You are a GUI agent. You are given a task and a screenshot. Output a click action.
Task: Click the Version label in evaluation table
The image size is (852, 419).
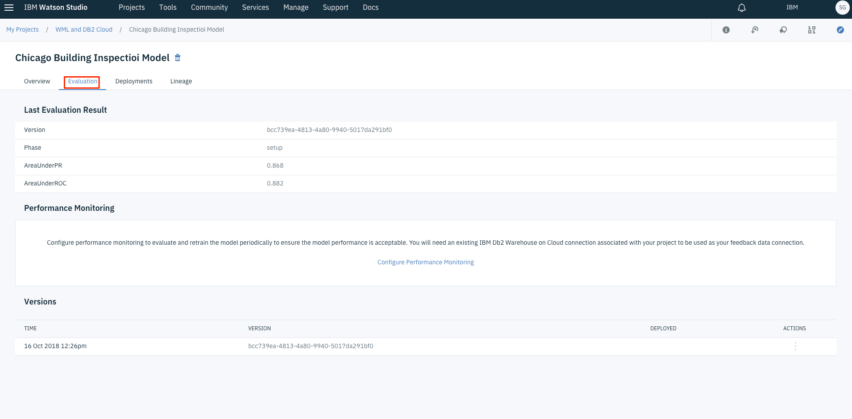34,130
